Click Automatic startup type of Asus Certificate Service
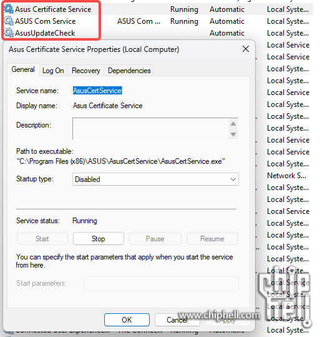Screen dimensions: 320x337 click(x=227, y=9)
